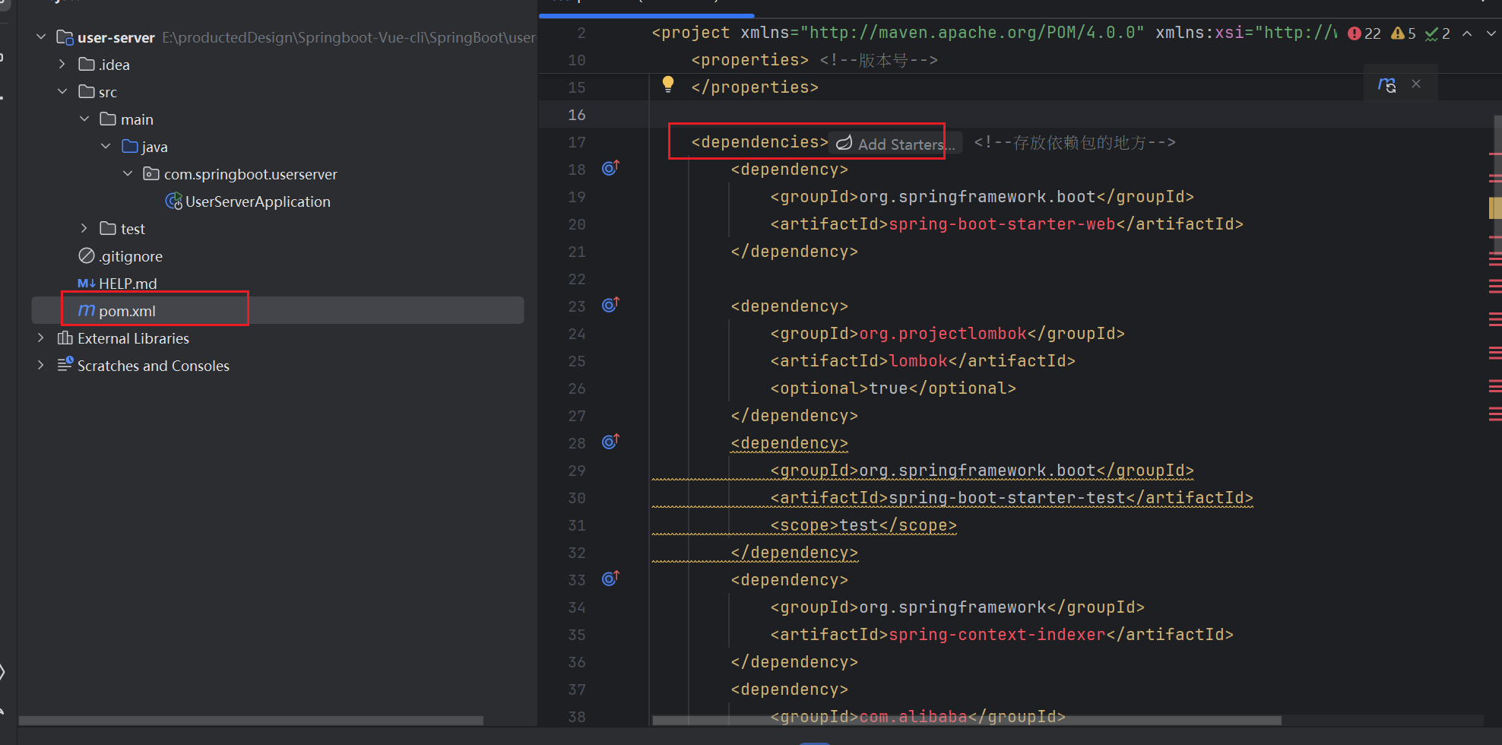The height and width of the screenshot is (745, 1502).
Task: Click the Maven reload changes icon
Action: point(1386,85)
